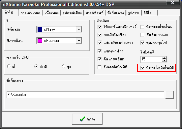The width and height of the screenshot is (182, 129).
Task: Go to the ที่เก็บเพลง tab
Action: pos(116,13)
